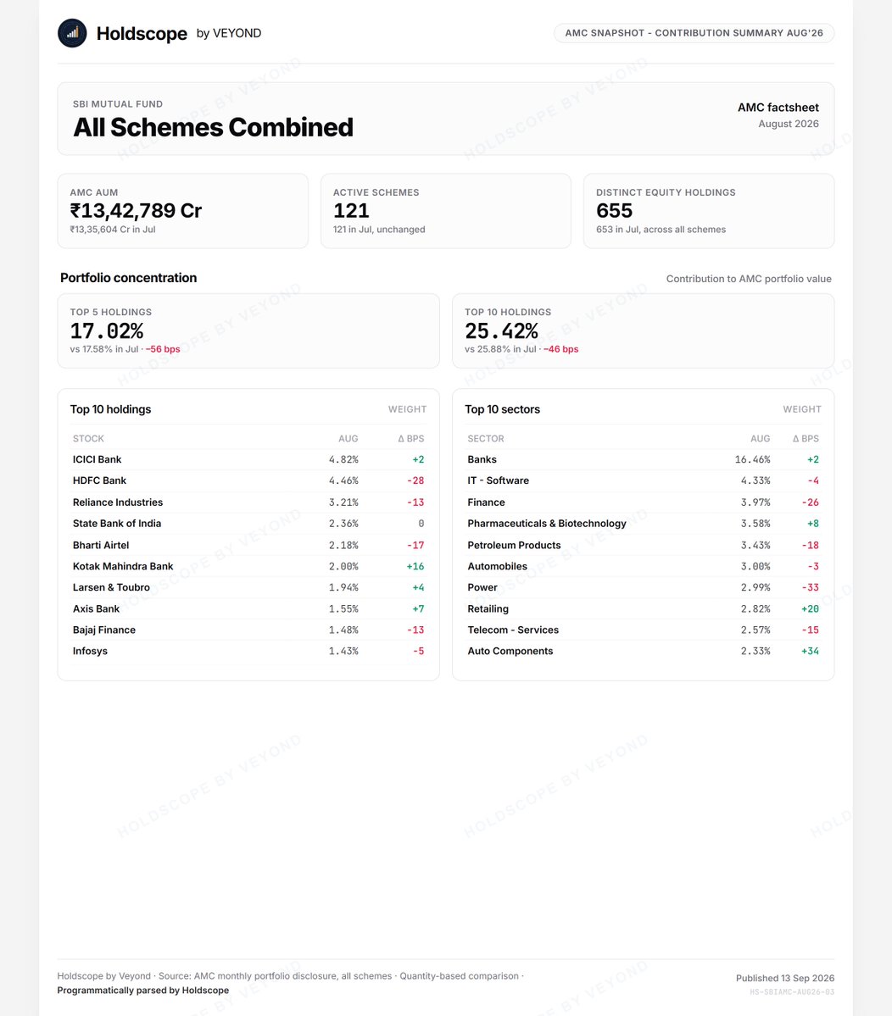The height and width of the screenshot is (1016, 892).
Task: Click 'Contribution to AMC portfolio value' caption
Action: click(749, 279)
